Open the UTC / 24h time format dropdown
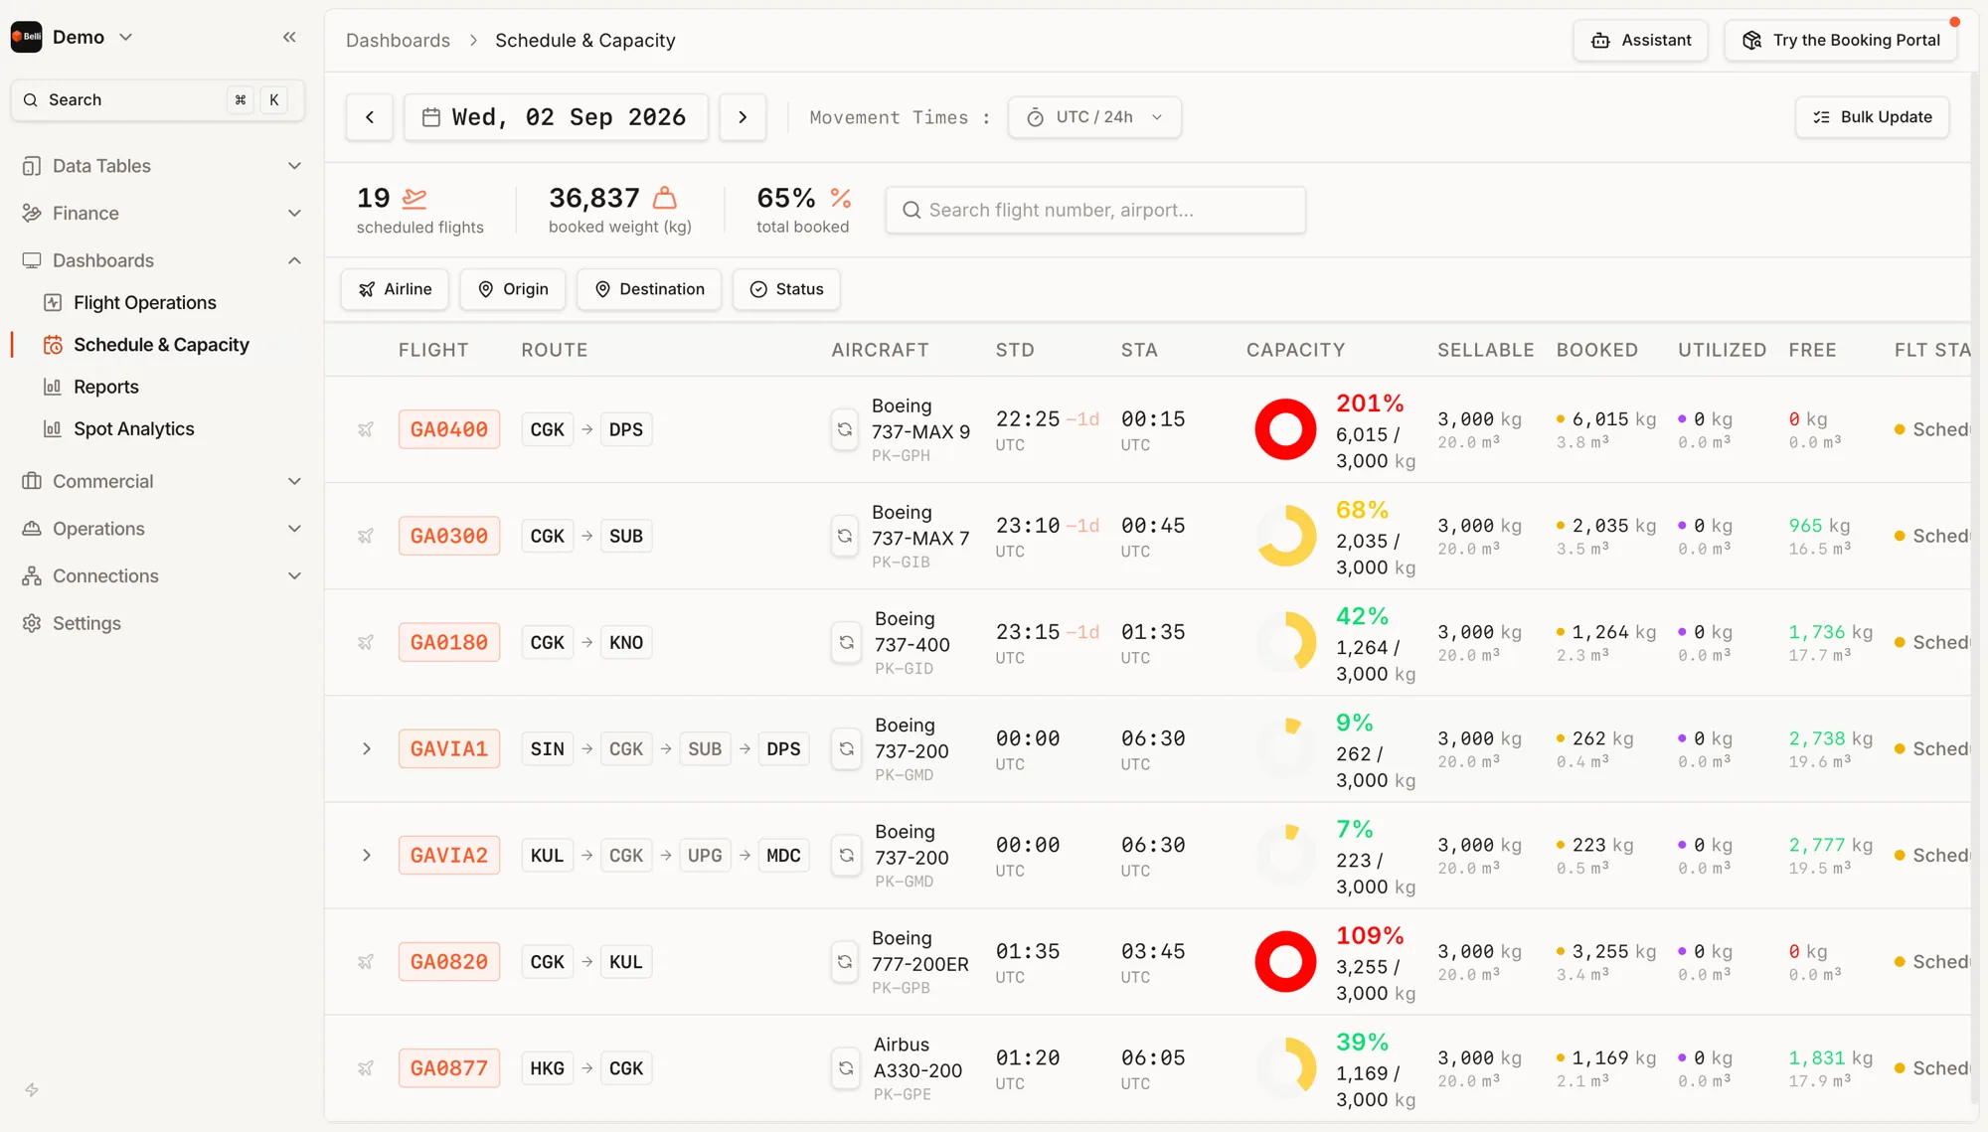 pyautogui.click(x=1094, y=117)
